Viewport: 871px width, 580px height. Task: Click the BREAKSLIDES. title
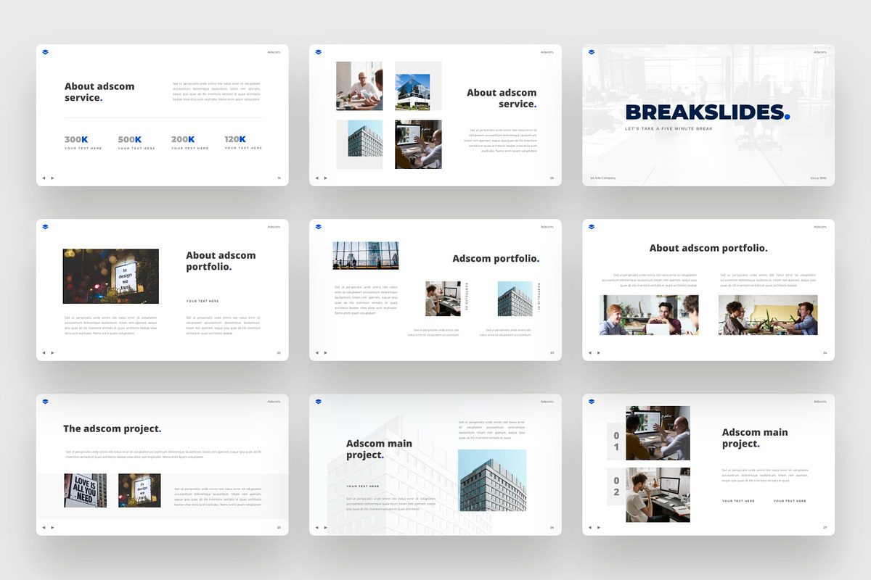point(708,112)
